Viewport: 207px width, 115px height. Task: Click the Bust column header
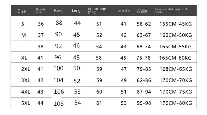(58, 11)
